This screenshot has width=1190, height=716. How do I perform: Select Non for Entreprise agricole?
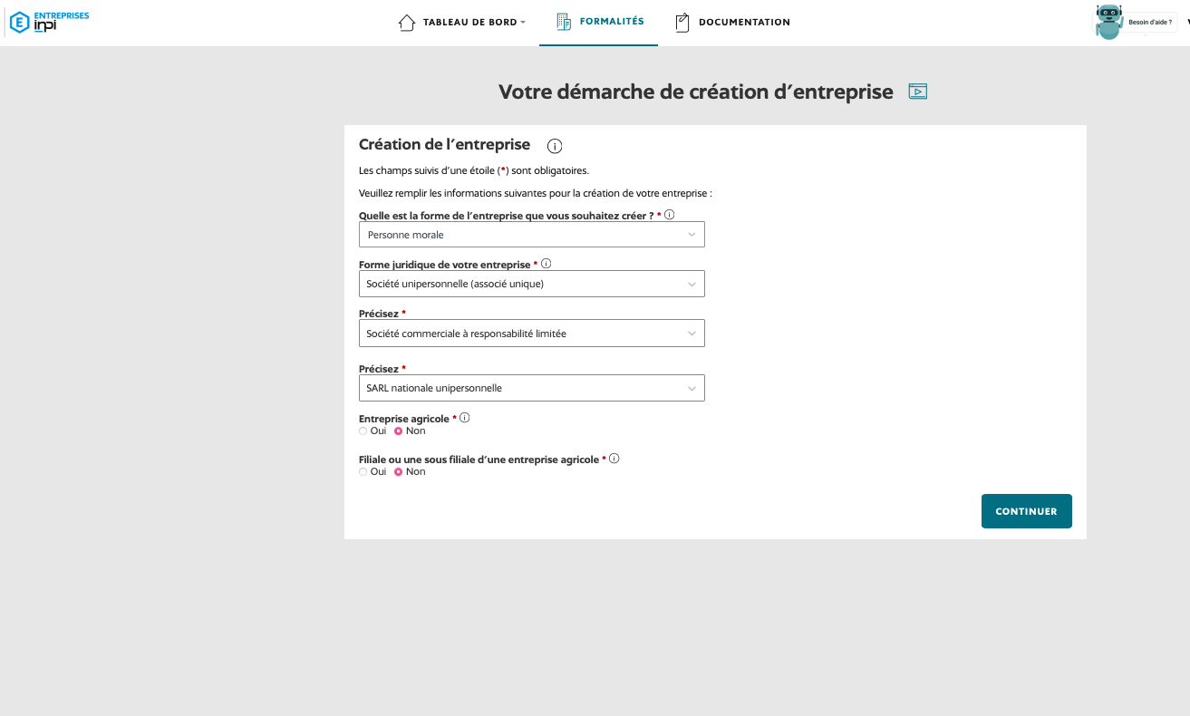coord(398,431)
